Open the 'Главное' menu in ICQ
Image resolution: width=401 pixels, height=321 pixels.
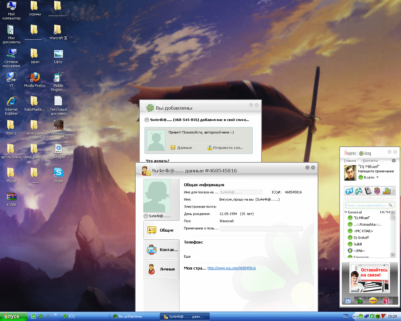(x=350, y=161)
